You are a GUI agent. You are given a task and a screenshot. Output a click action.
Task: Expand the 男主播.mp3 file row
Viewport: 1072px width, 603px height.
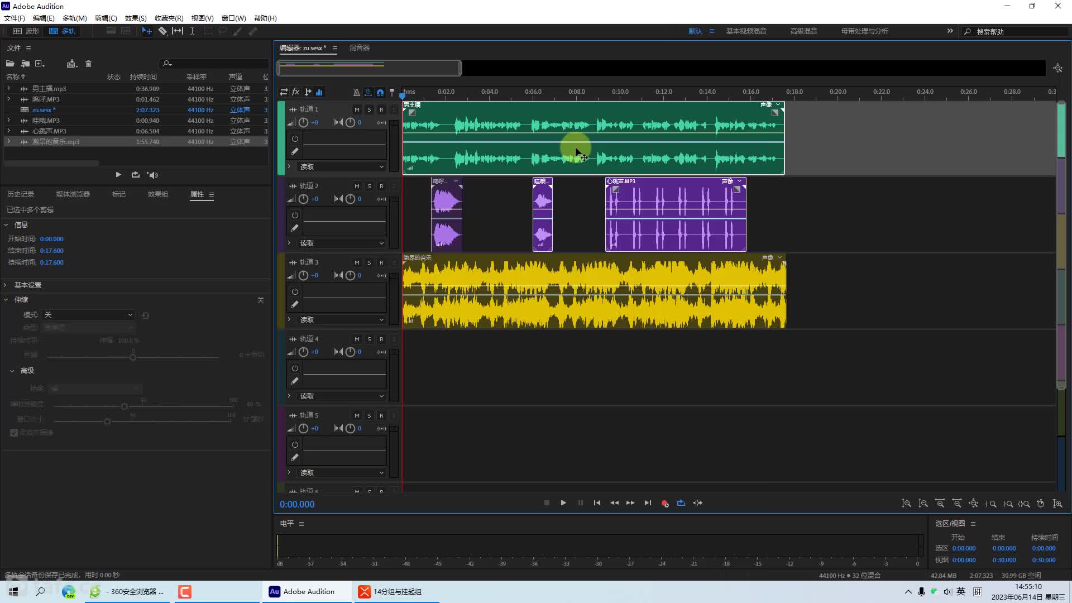pyautogui.click(x=8, y=88)
